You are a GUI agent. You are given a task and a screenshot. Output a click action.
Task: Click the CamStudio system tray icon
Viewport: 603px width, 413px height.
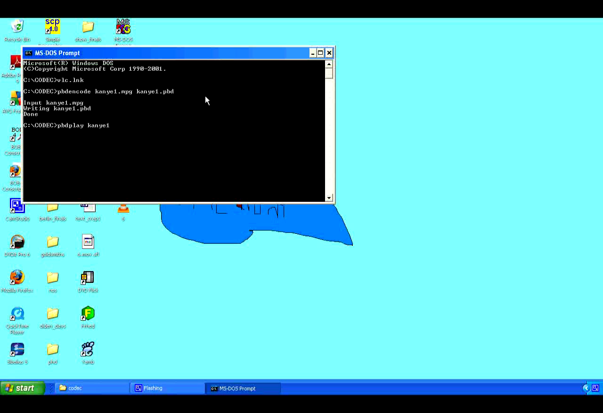(595, 388)
